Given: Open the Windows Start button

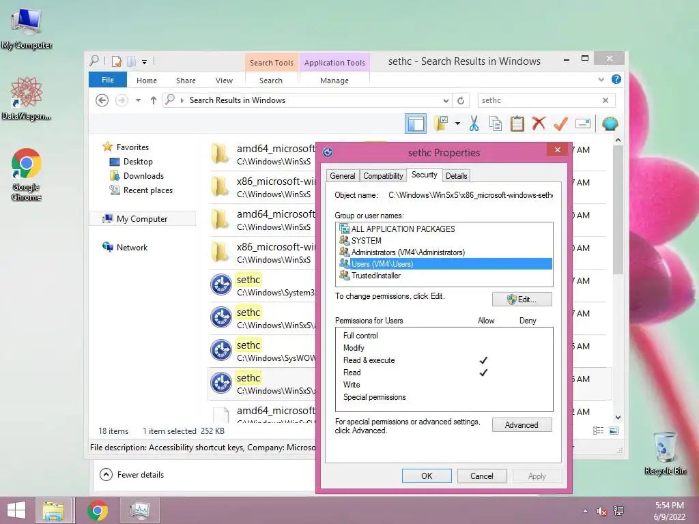Looking at the screenshot, I should pyautogui.click(x=16, y=510).
